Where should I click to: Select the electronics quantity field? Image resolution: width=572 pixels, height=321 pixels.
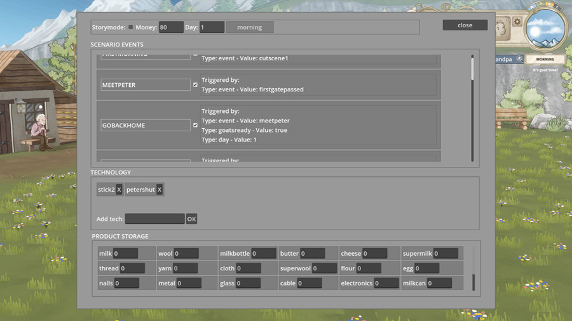(x=386, y=283)
